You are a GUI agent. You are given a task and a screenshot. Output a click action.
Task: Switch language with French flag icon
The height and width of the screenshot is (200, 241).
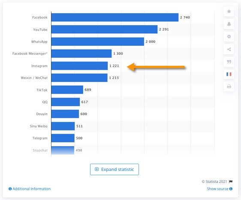229,74
